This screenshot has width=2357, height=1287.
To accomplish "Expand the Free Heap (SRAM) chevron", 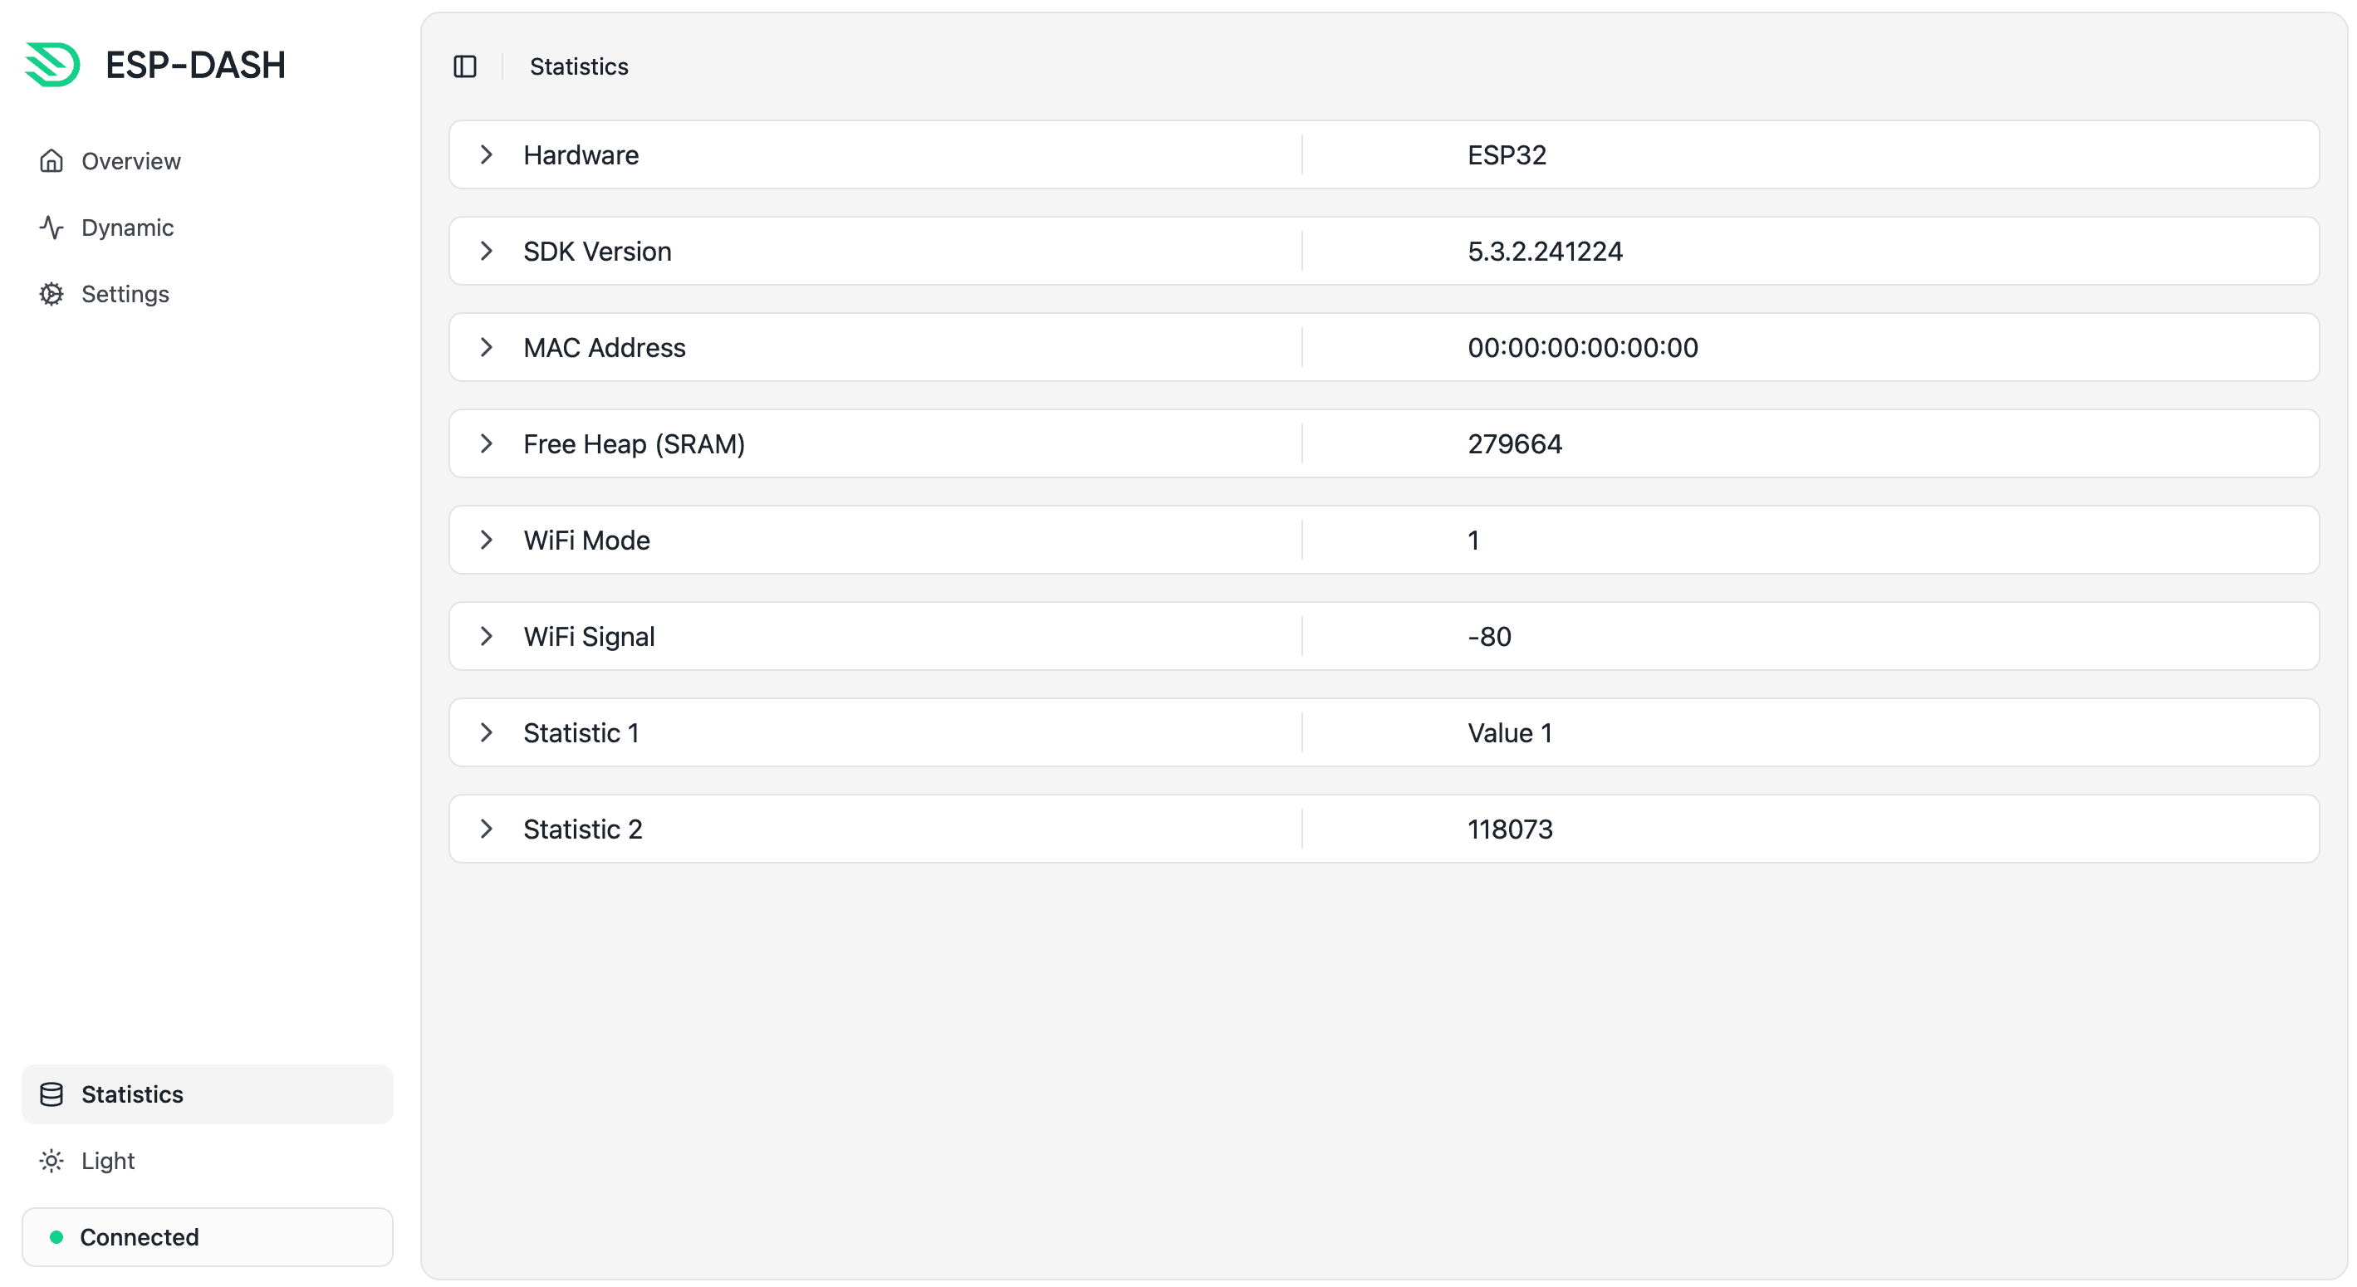I will [487, 443].
